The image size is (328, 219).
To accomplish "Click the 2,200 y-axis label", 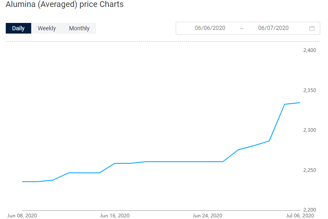I will point(310,210).
